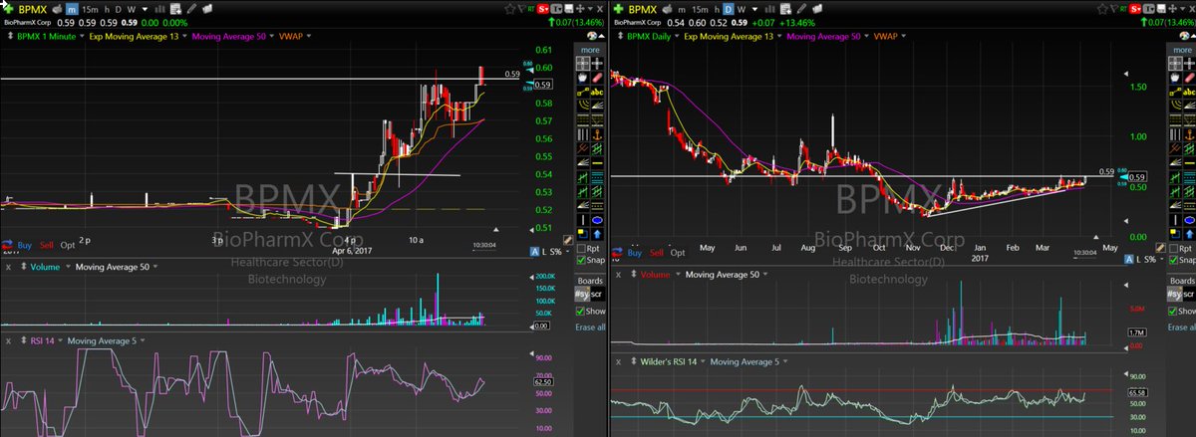Click pencil draw icon in left chart header

pyautogui.click(x=192, y=9)
